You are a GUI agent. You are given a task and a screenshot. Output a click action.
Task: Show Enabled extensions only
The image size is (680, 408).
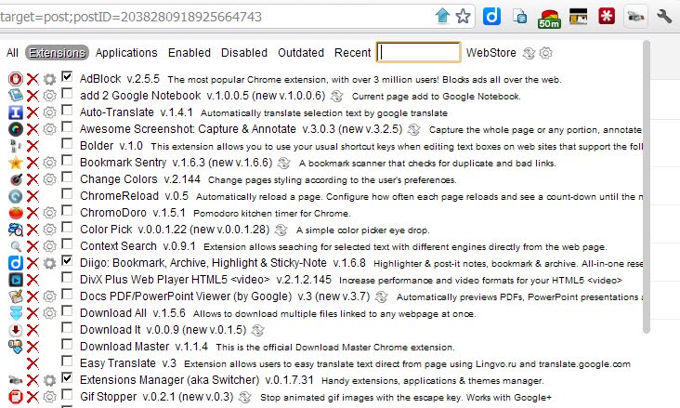190,53
